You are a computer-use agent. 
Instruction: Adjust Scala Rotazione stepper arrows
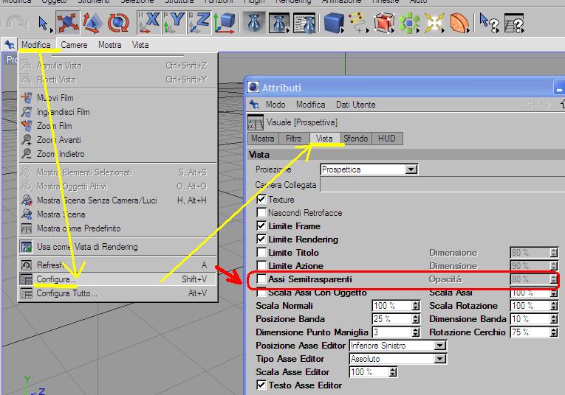[554, 306]
